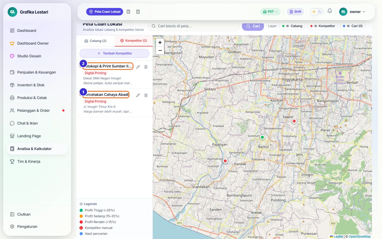The height and width of the screenshot is (239, 382).
Task: Toggle Cabang layer visibility
Action: 292,26
